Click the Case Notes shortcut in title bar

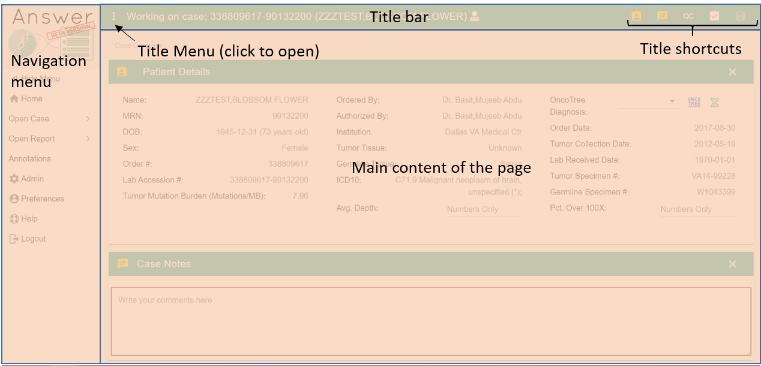point(662,16)
